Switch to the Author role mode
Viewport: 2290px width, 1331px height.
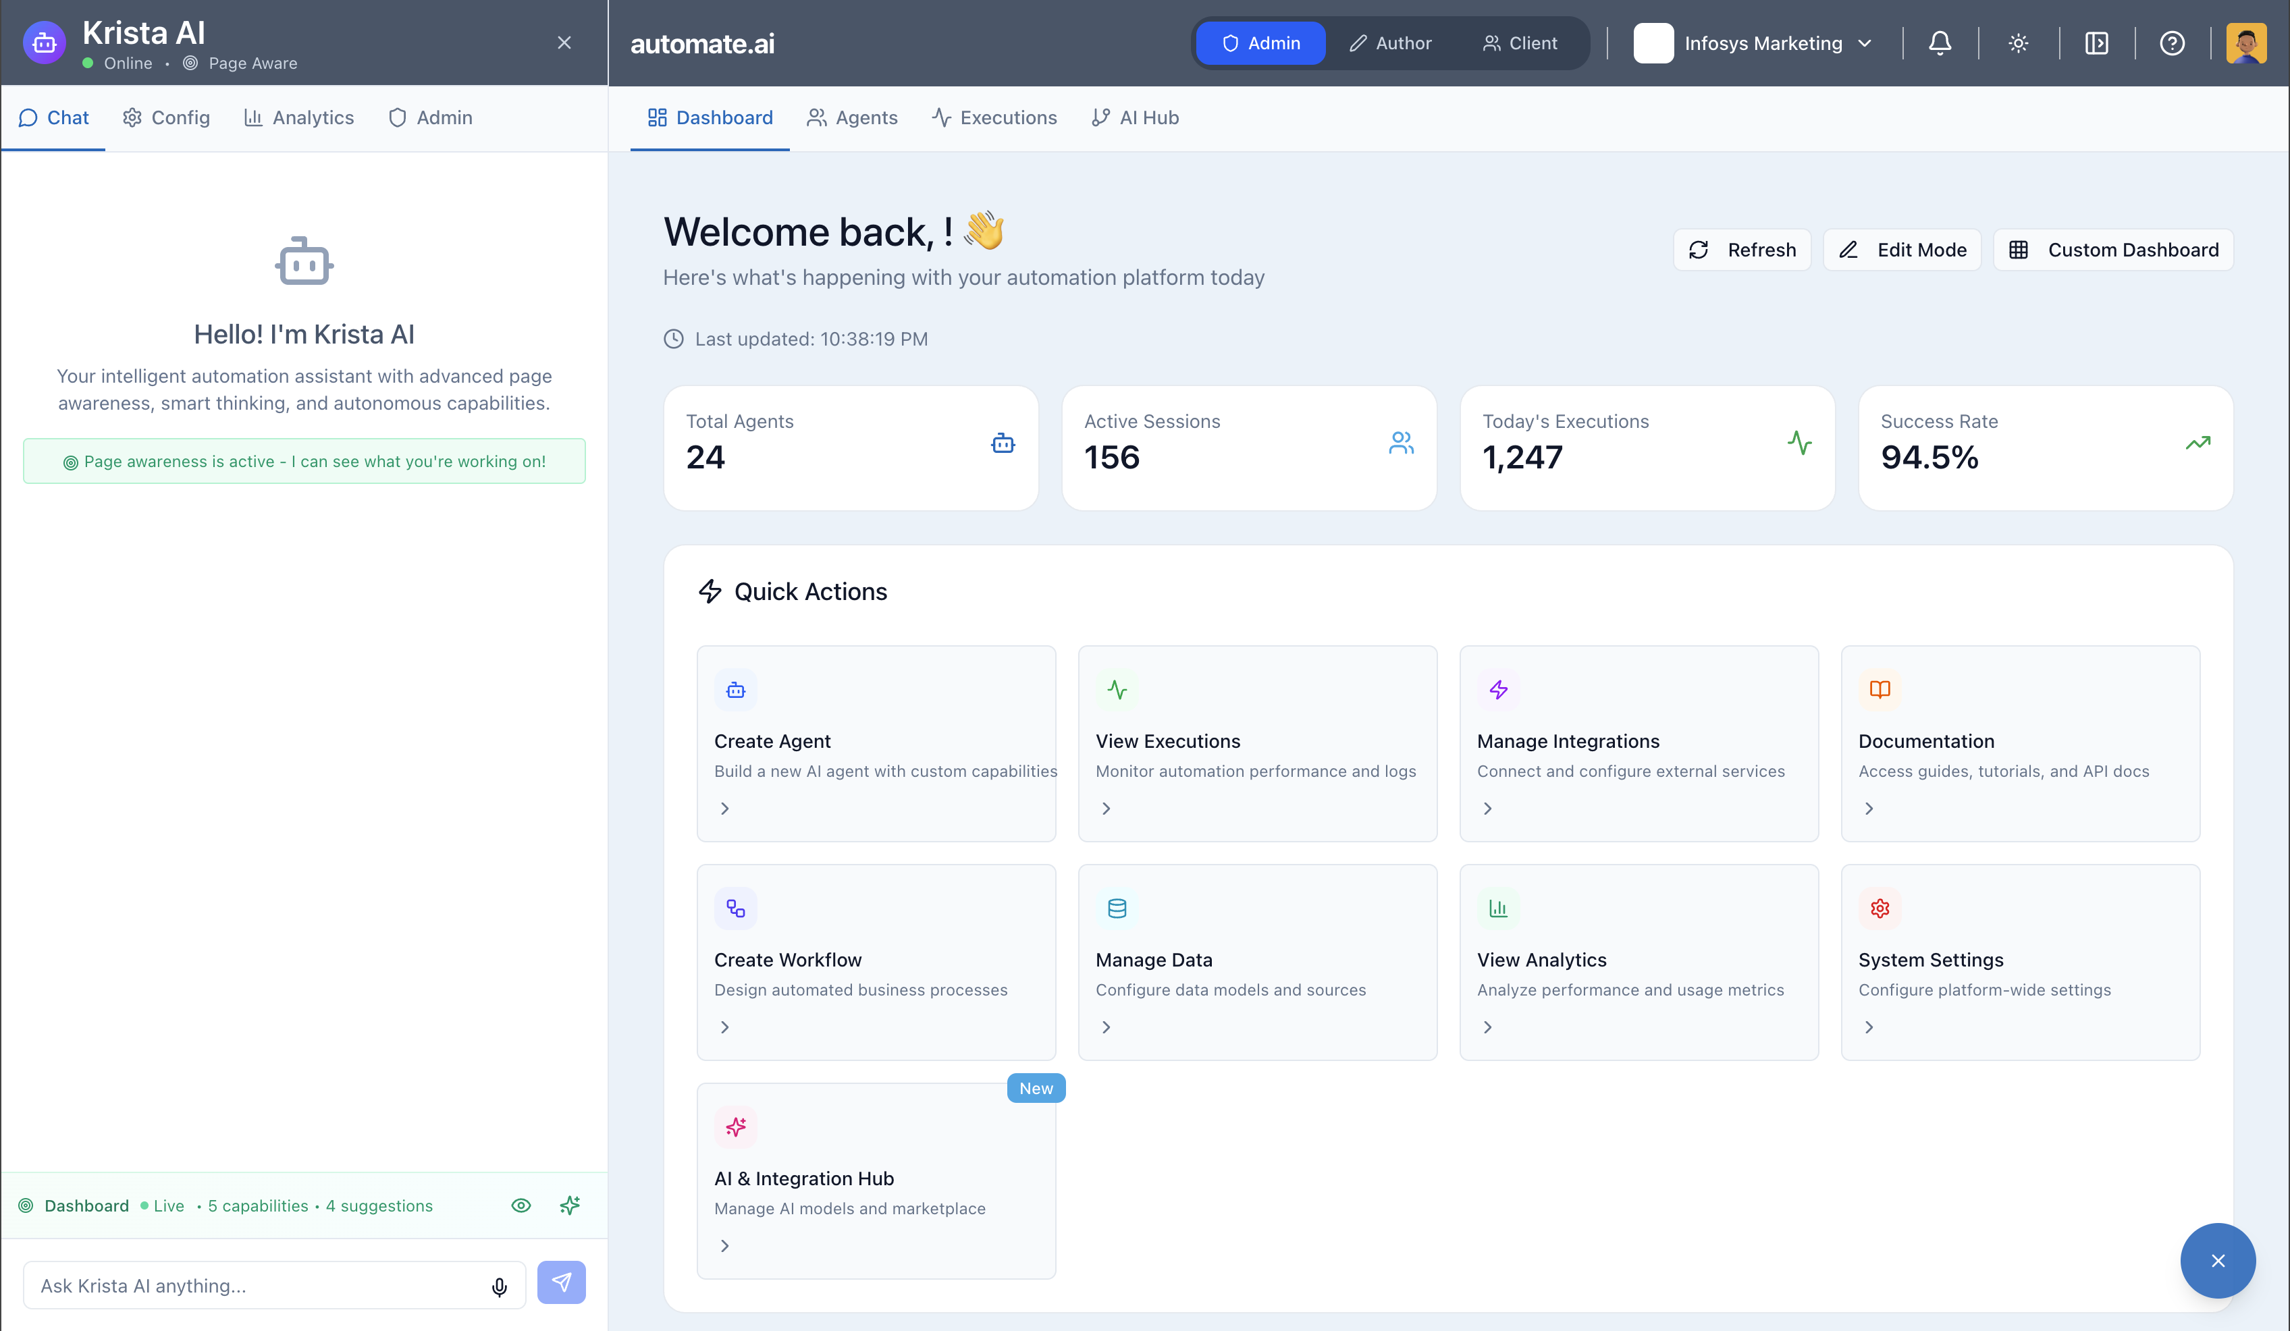point(1389,43)
